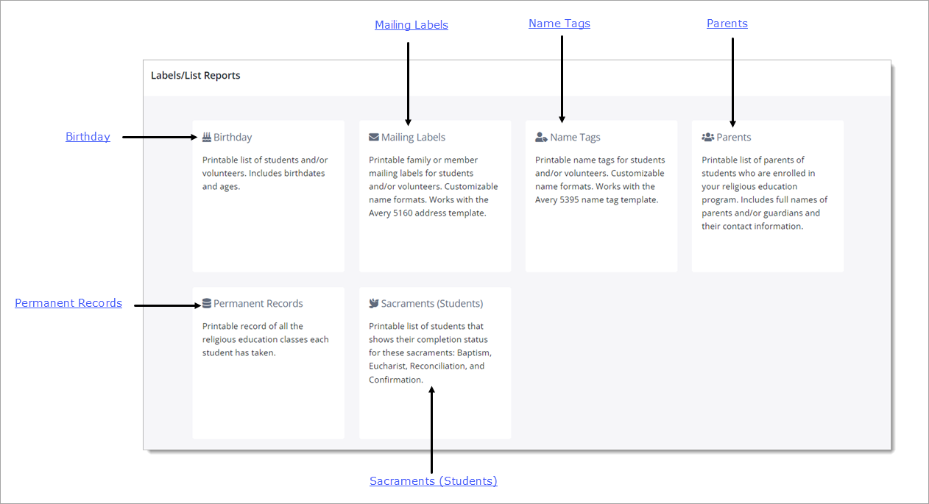929x504 pixels.
Task: Click the person icon on Name Tags card
Action: click(540, 136)
